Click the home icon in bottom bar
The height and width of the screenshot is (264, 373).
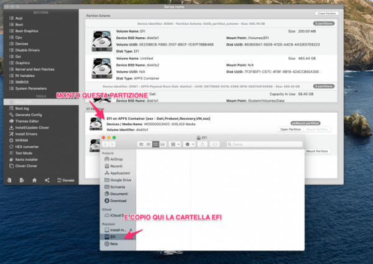(x=34, y=180)
